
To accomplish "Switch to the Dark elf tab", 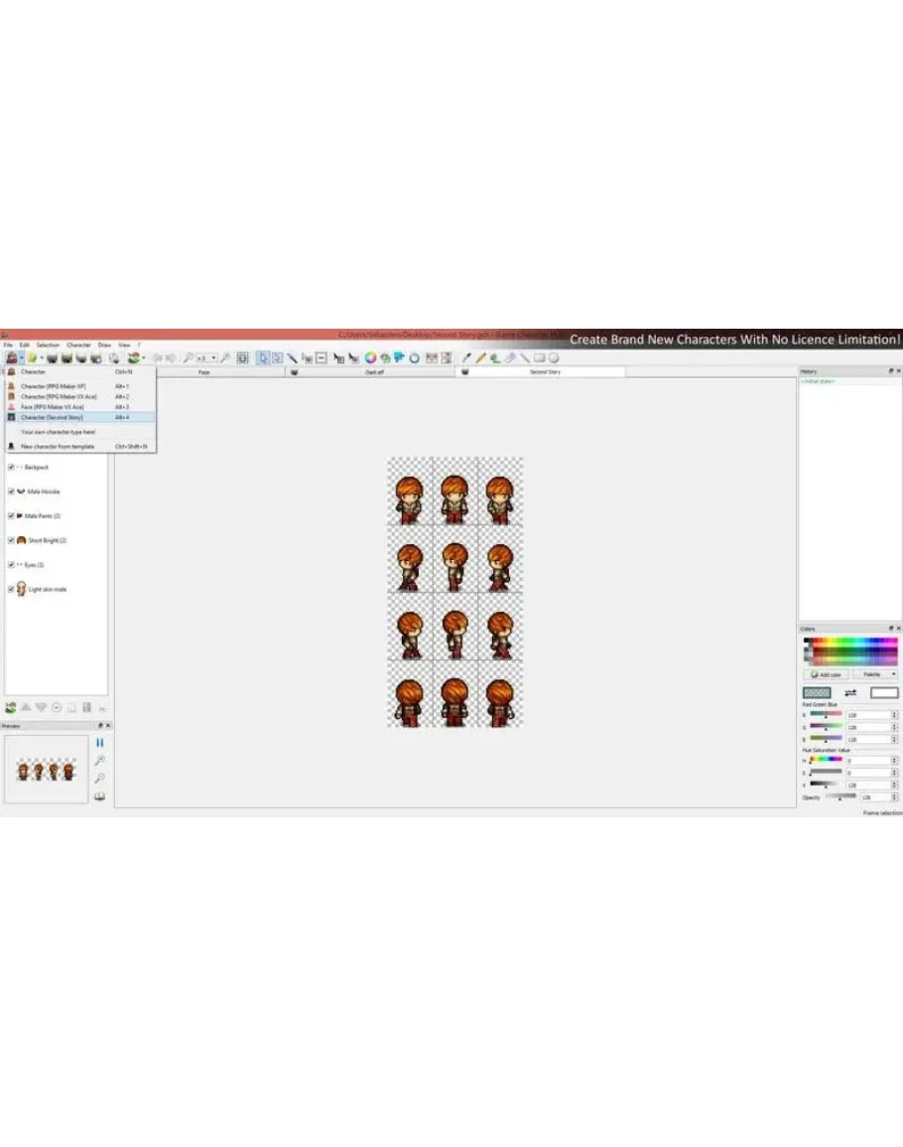I will pyautogui.click(x=374, y=371).
